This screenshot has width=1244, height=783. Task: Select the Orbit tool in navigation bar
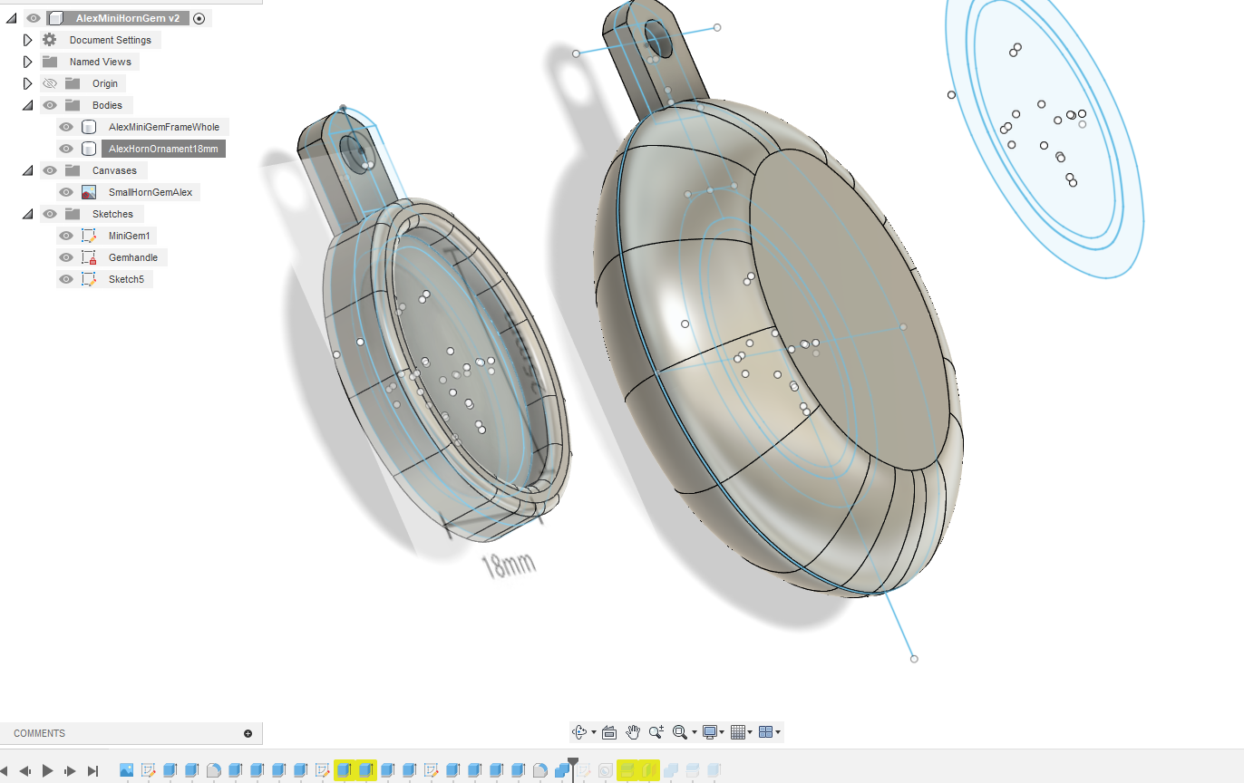(x=578, y=731)
